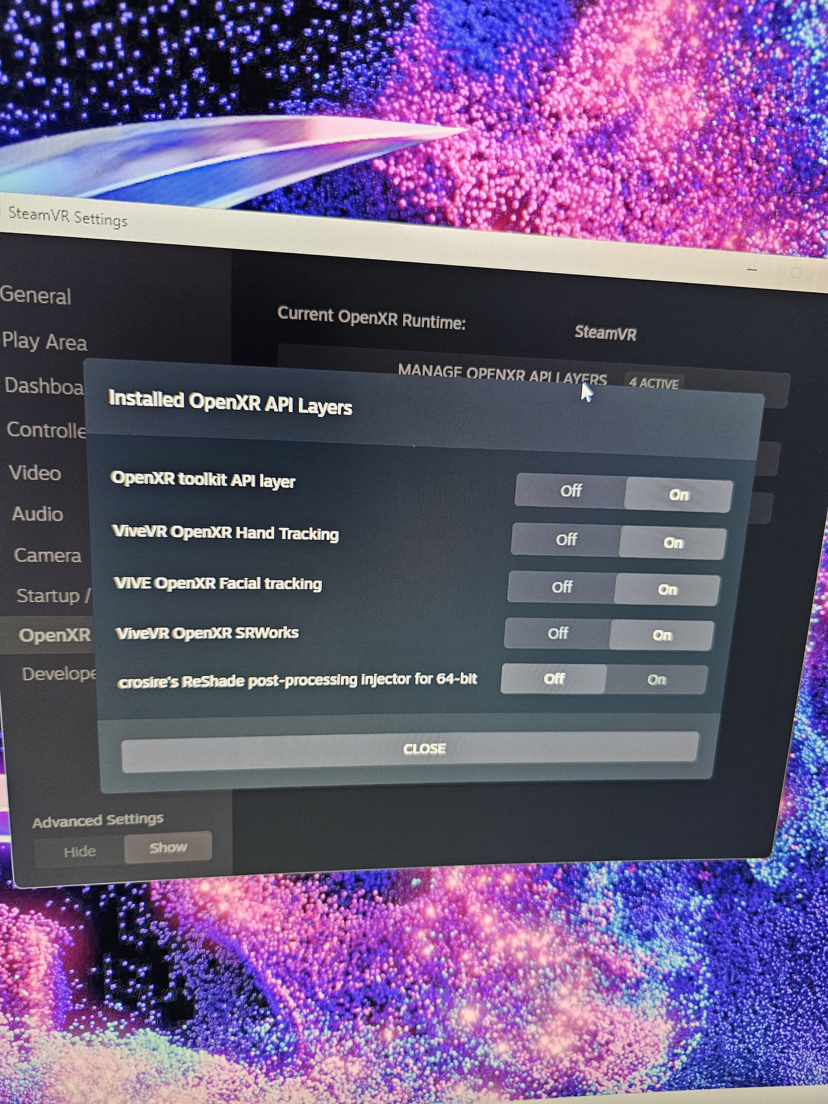828x1104 pixels.
Task: Set Advanced Settings to Hide
Action: click(79, 851)
